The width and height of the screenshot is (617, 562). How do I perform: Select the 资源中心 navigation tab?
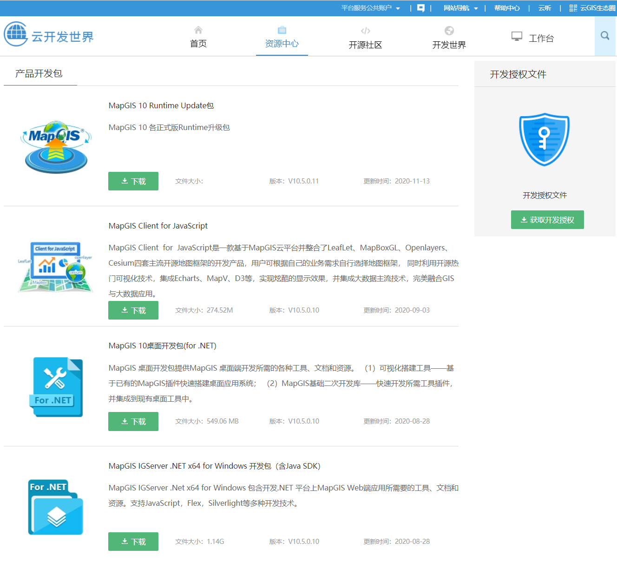coord(282,44)
